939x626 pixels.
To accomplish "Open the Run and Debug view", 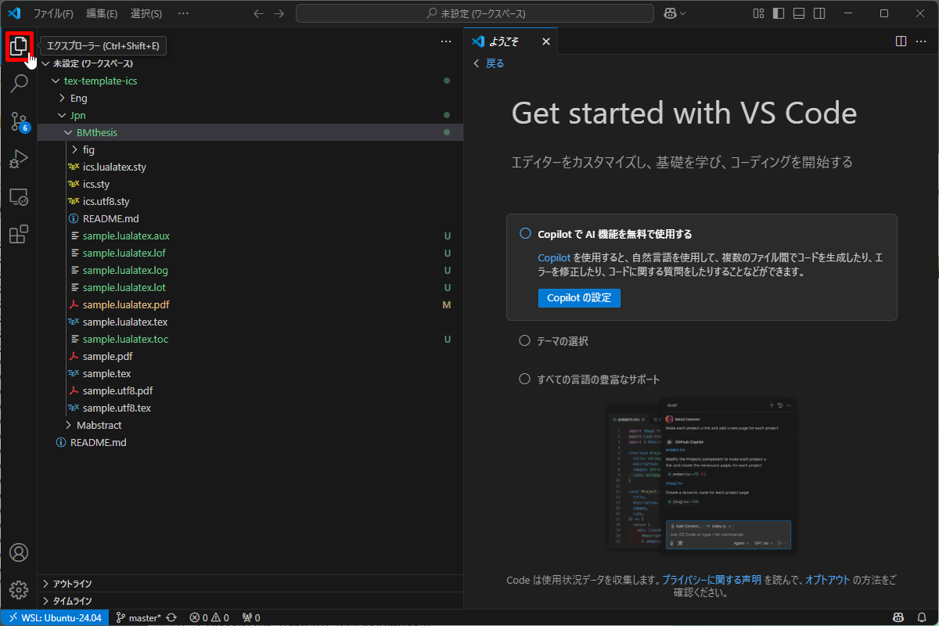I will (x=19, y=159).
